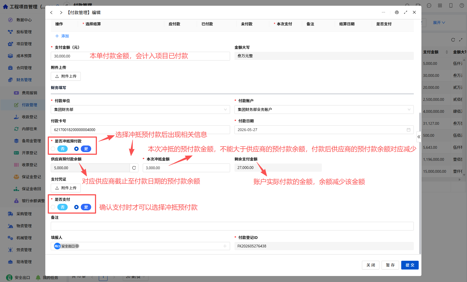This screenshot has width=467, height=282.
Task: Open 采购管理 in sidebar
Action: pyautogui.click(x=24, y=214)
